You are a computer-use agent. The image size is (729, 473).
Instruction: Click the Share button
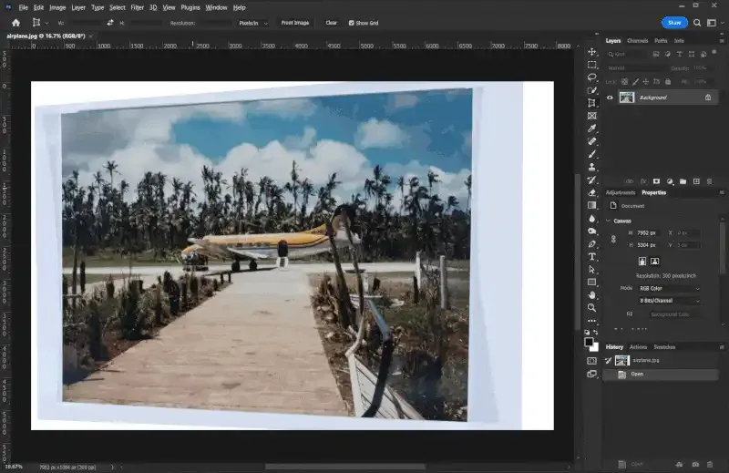(x=674, y=22)
